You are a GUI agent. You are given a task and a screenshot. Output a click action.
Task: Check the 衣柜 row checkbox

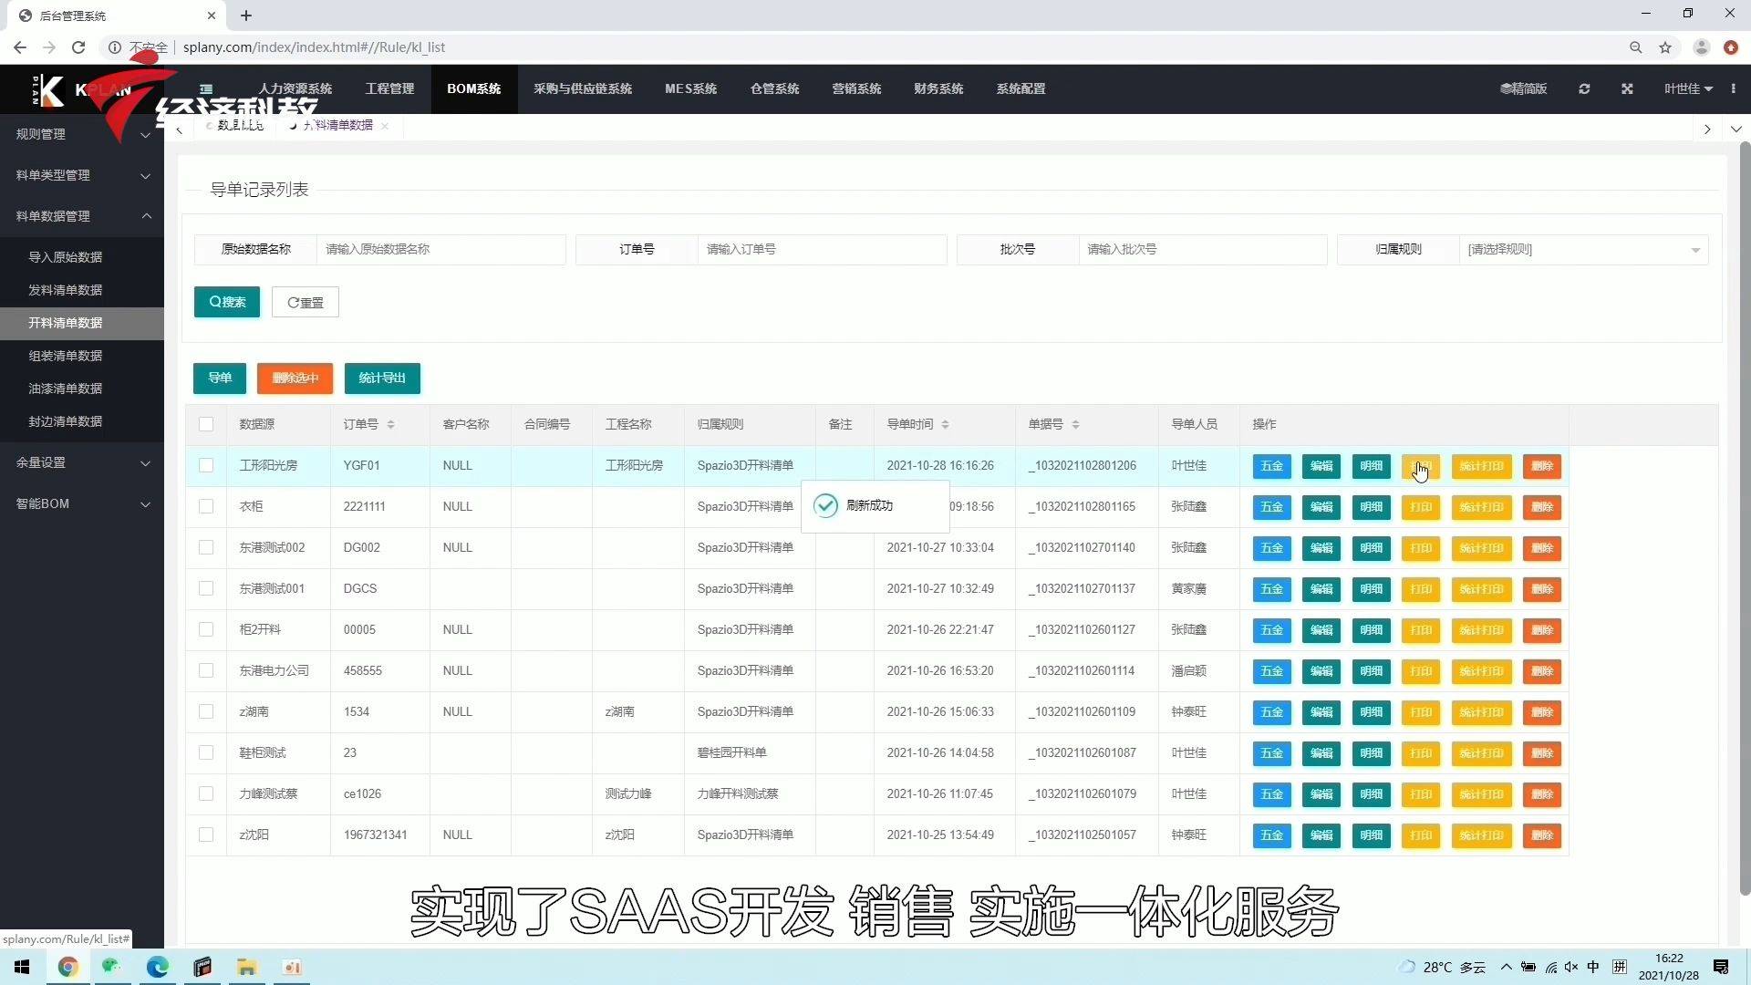(x=206, y=506)
